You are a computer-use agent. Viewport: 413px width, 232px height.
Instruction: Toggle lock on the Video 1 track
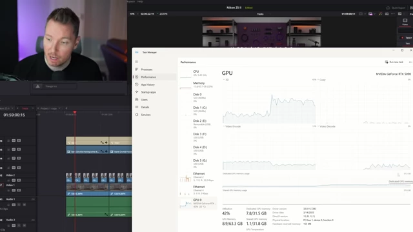(8, 190)
